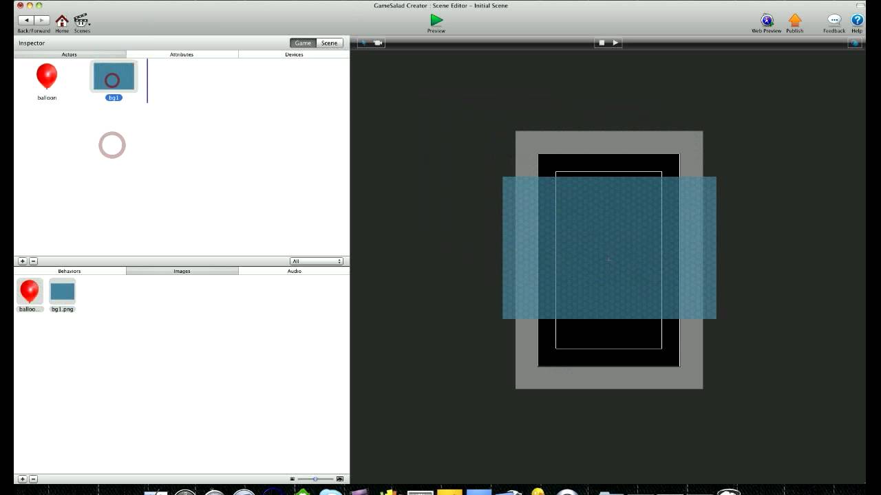Open the Attributes tab
The image size is (881, 495).
[182, 54]
